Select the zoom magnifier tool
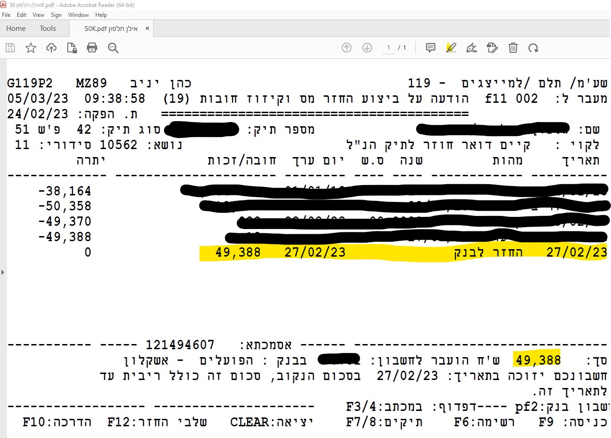 pyautogui.click(x=113, y=48)
